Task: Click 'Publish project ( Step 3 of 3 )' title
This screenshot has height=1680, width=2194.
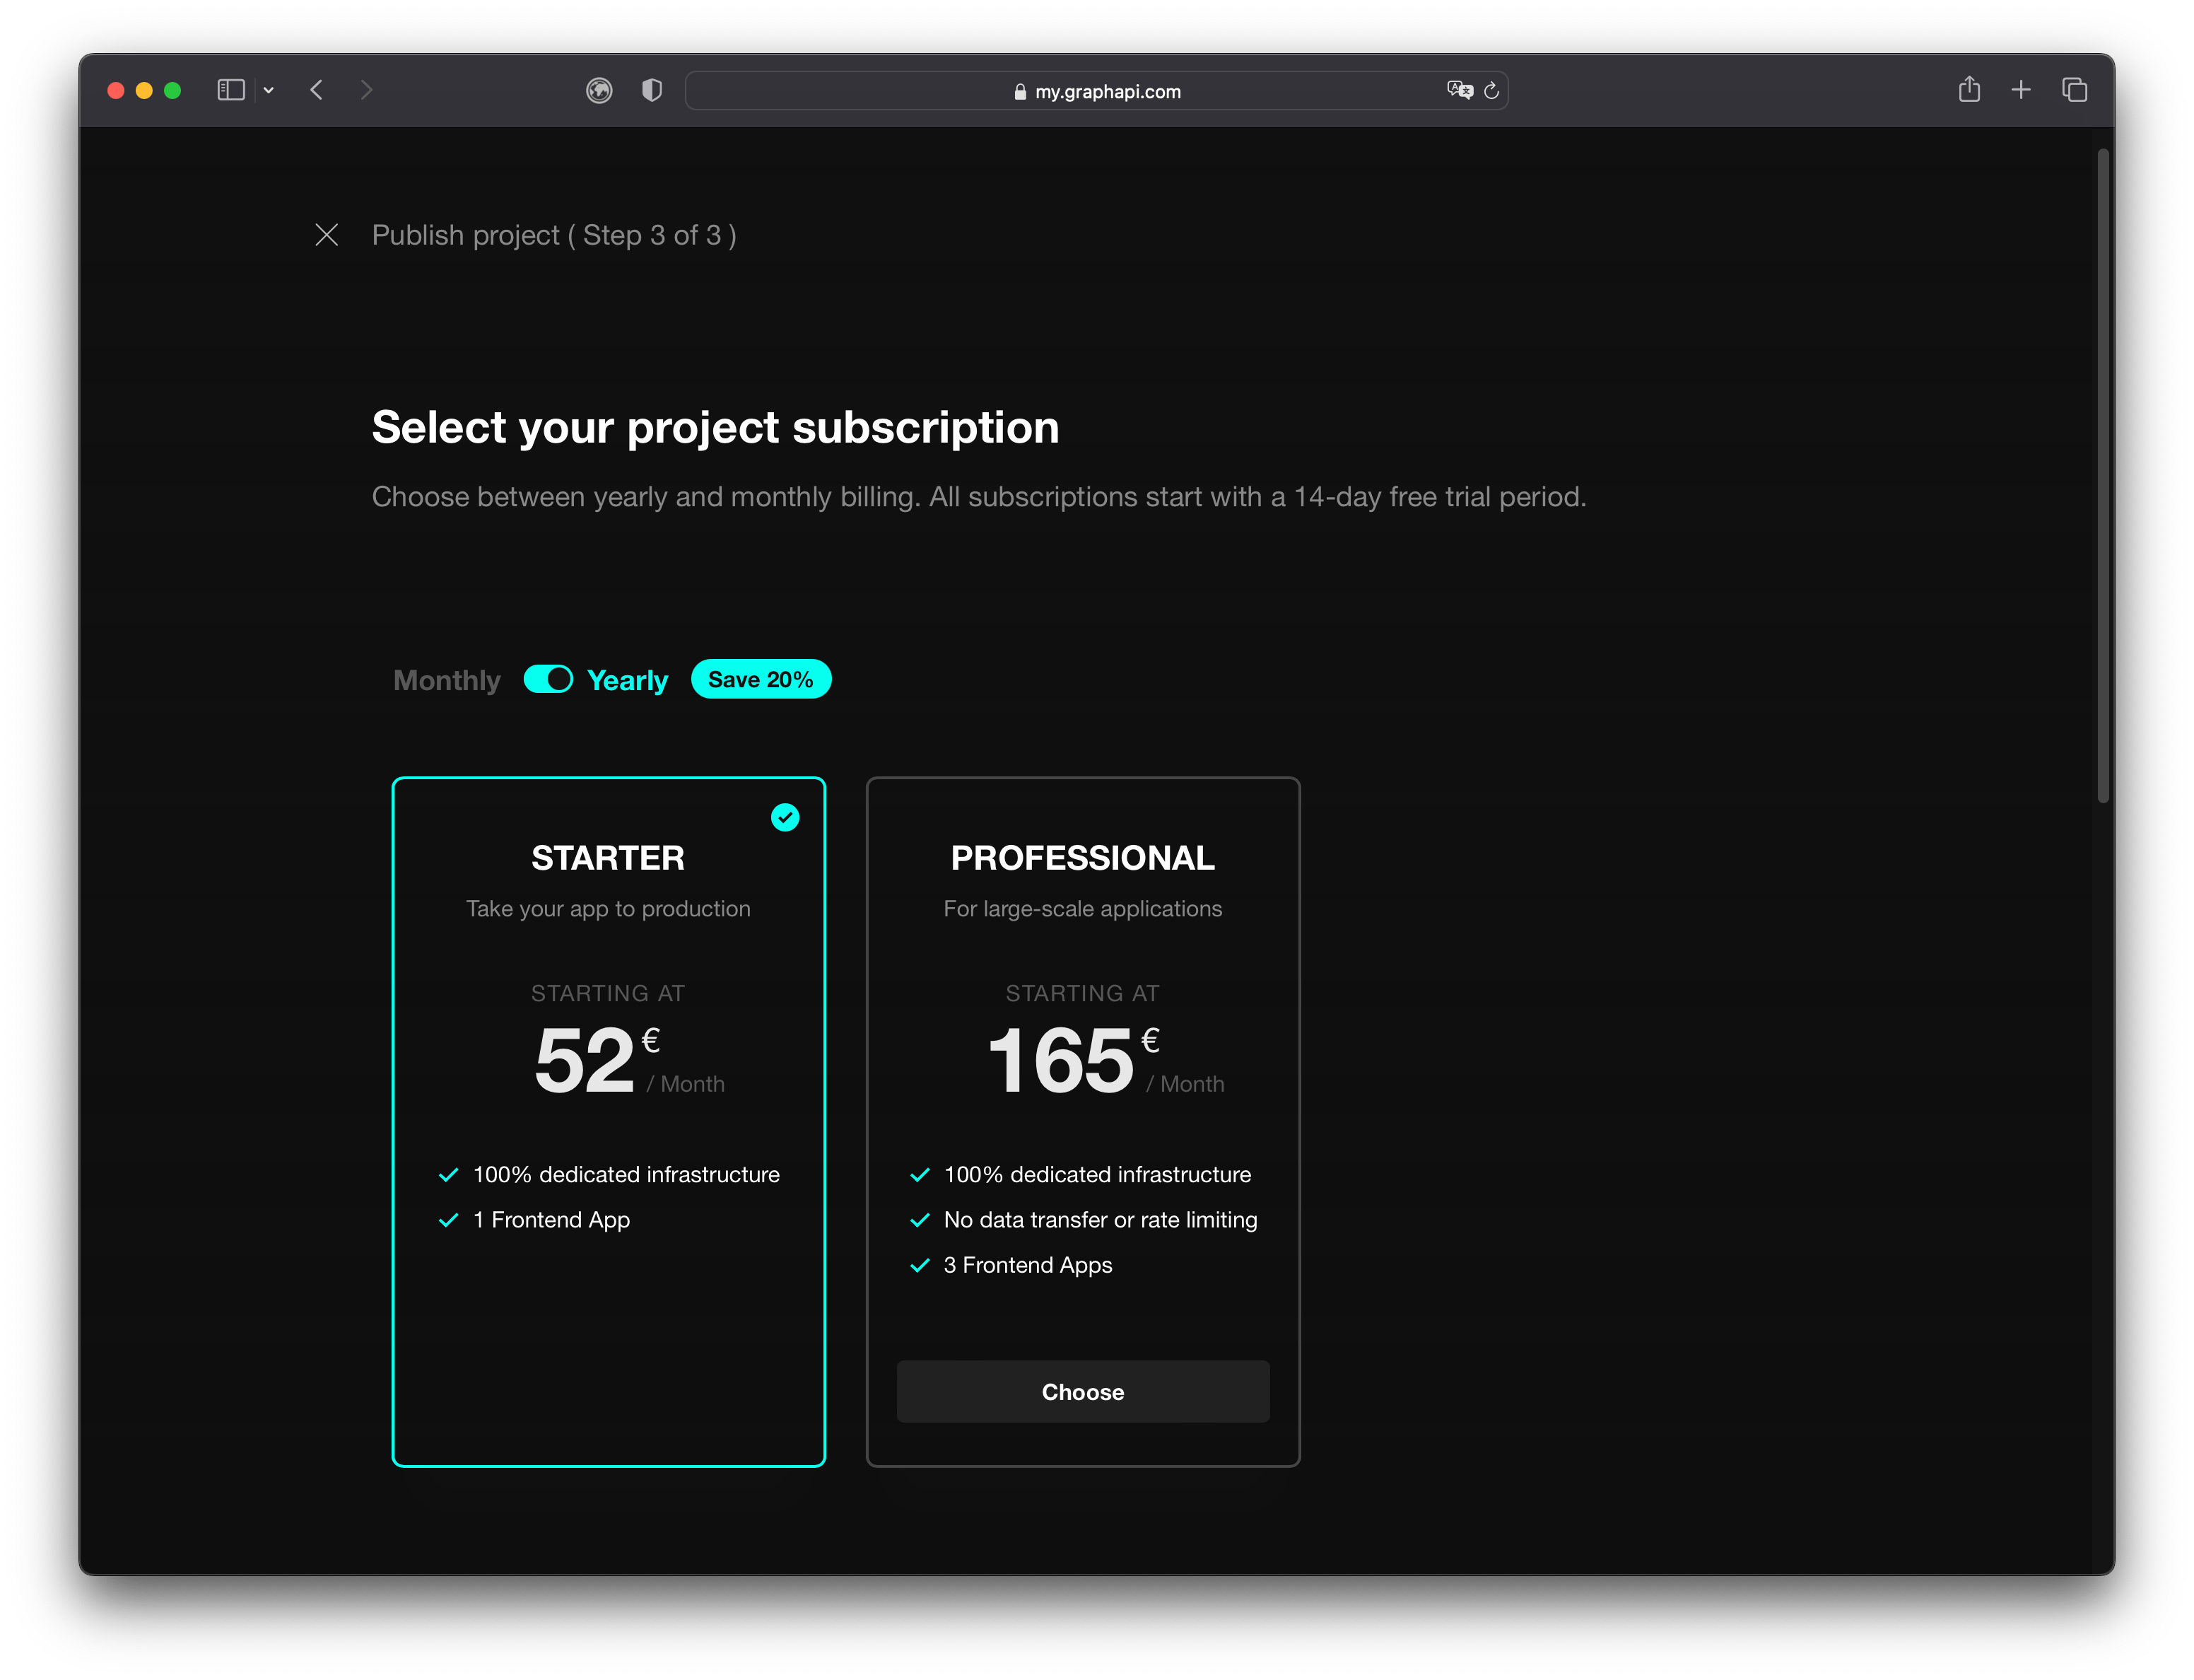Action: click(553, 235)
